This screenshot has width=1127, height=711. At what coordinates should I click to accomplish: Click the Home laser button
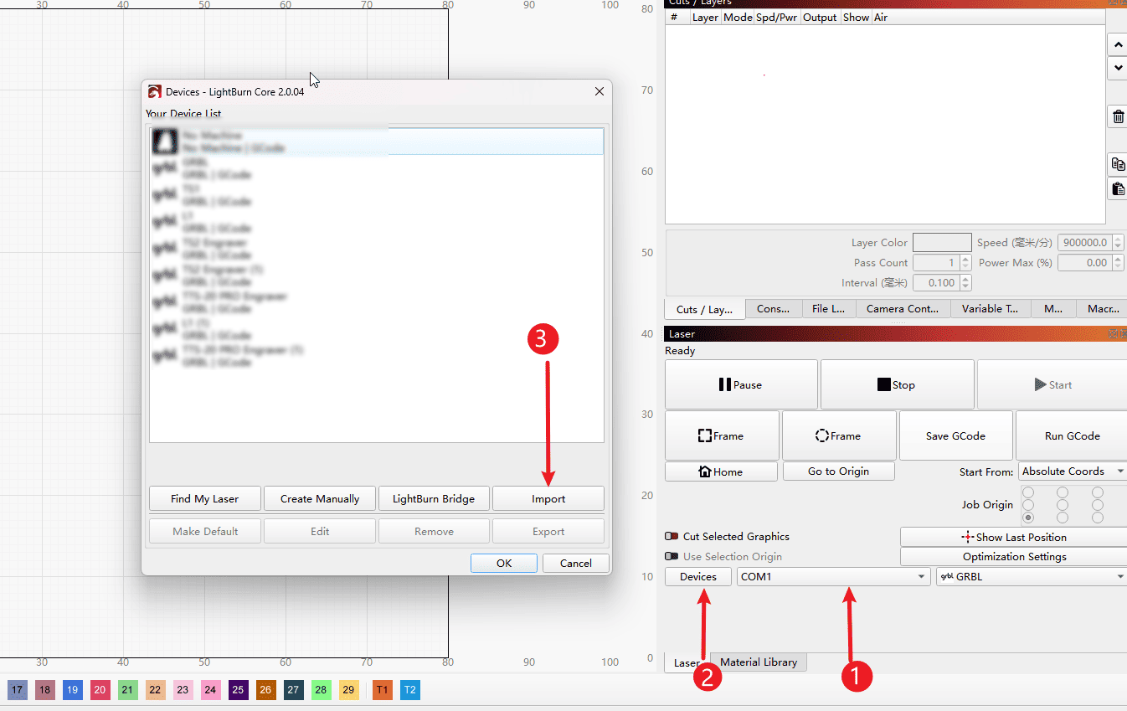(721, 471)
